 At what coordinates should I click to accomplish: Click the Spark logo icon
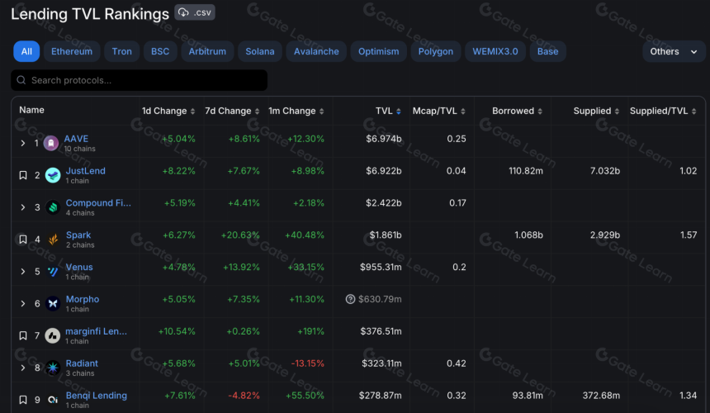pos(53,240)
